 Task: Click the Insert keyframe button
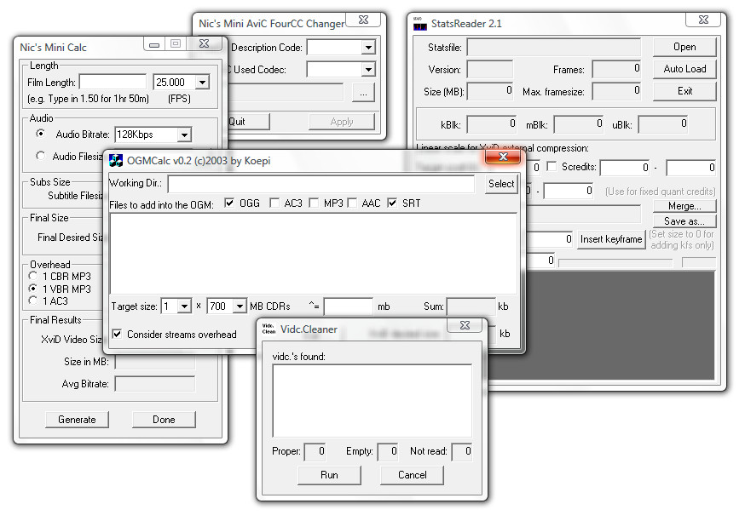click(611, 239)
